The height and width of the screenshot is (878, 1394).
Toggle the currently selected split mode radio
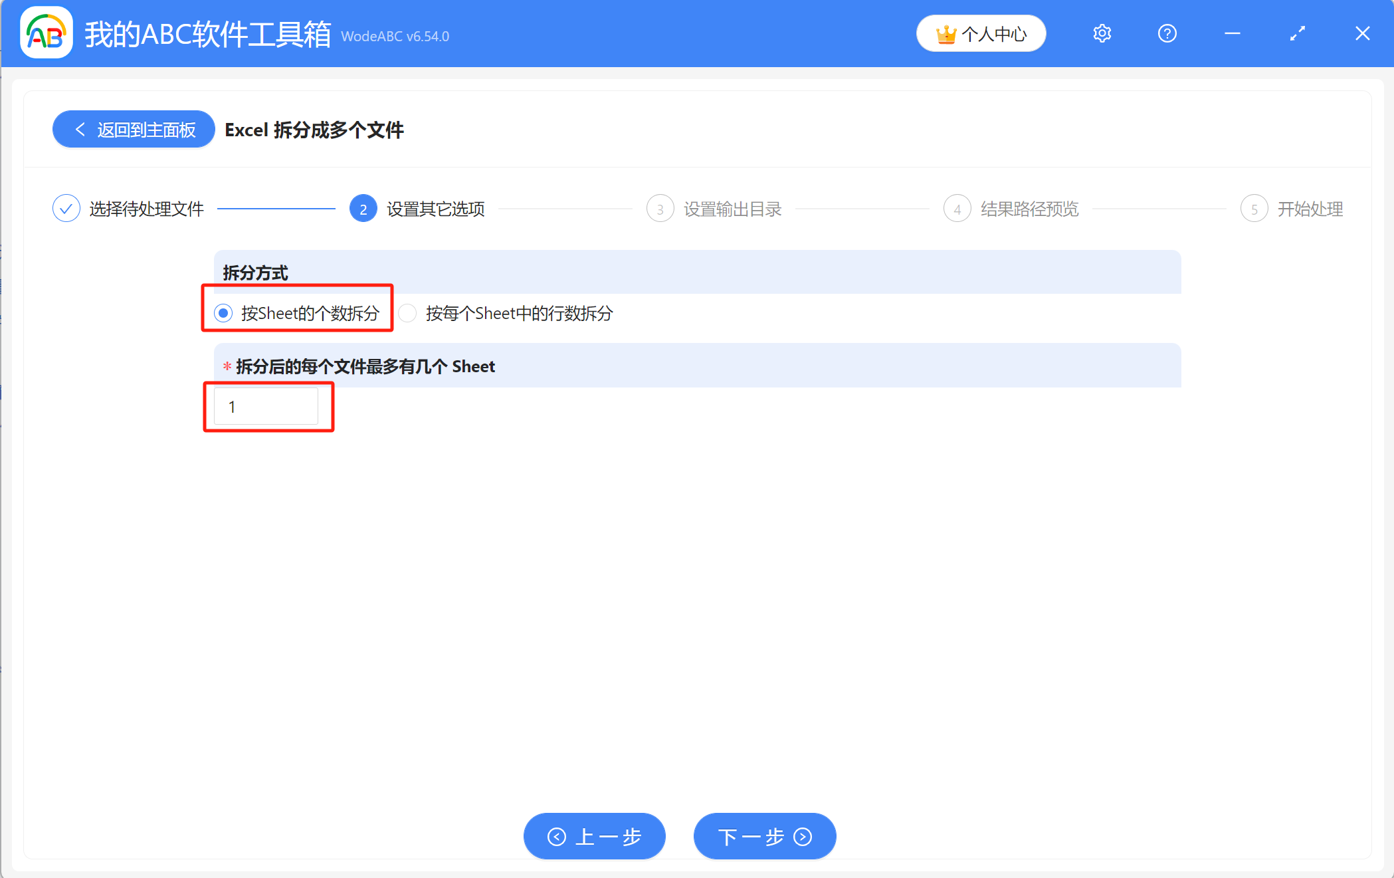[x=223, y=312]
